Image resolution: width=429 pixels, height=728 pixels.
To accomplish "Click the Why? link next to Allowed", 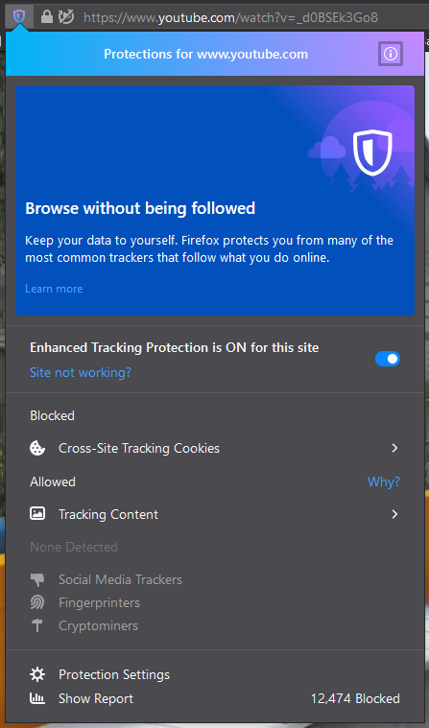I will [x=384, y=481].
